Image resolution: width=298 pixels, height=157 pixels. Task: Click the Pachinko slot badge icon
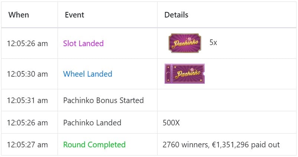click(185, 43)
